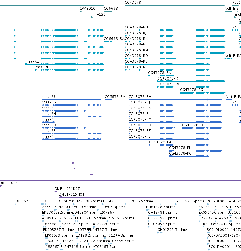Click the RH61378.5prime EST label
Image resolution: width=241 pixels, height=251 pixels.
pyautogui.click(x=161, y=207)
